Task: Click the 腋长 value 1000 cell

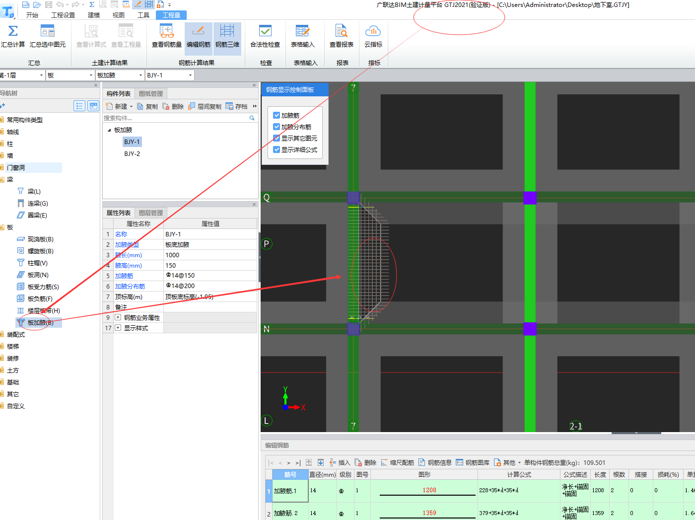Action: tap(210, 255)
